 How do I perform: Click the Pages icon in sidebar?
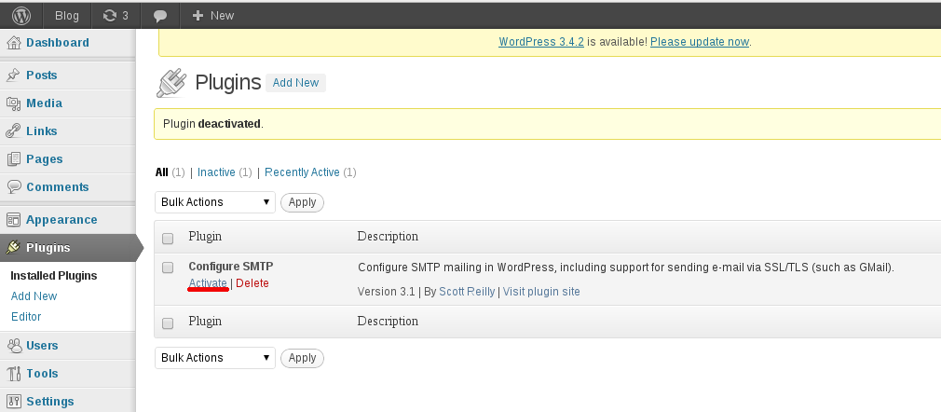click(x=13, y=159)
